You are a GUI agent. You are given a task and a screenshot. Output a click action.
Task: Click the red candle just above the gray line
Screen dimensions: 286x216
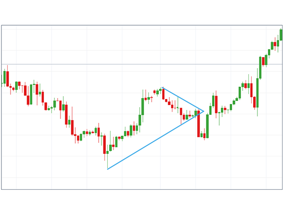[263, 61]
